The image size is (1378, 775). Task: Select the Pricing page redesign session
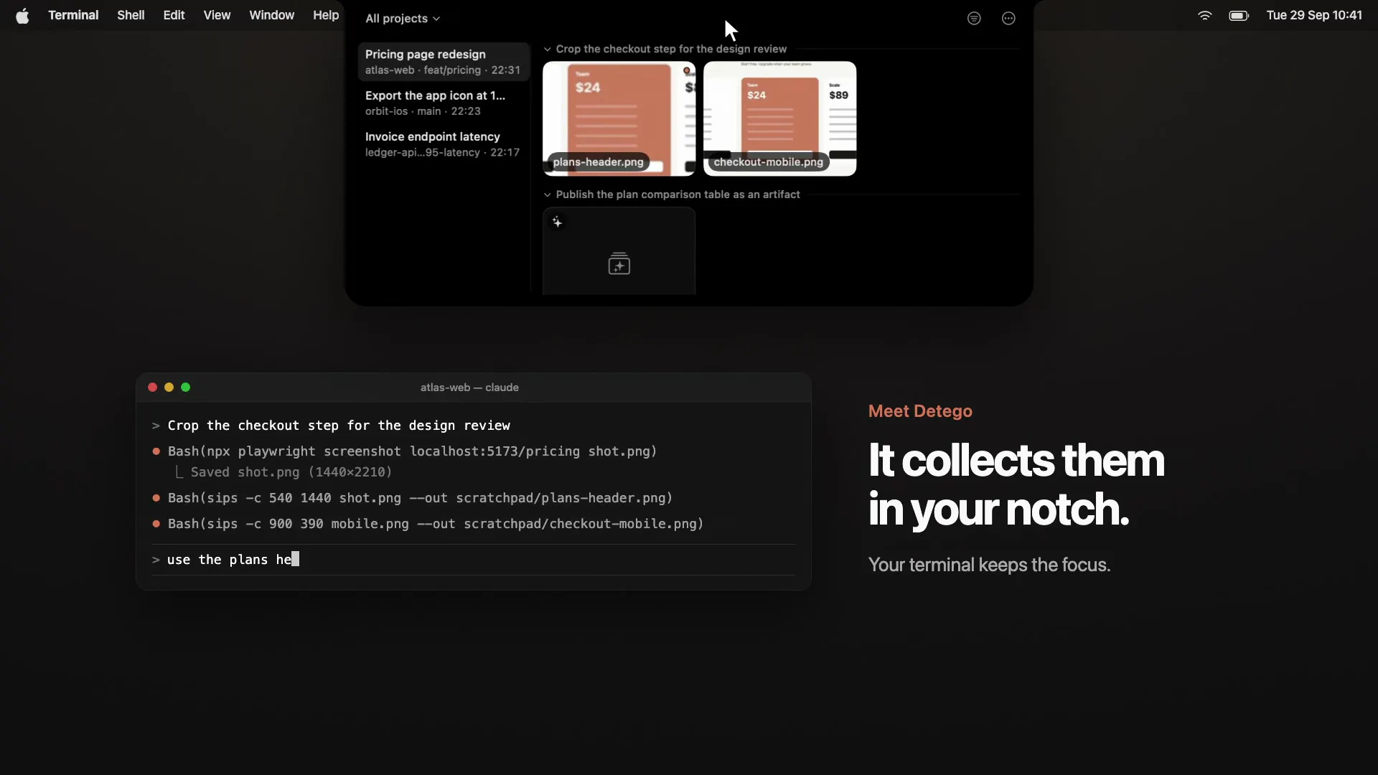tap(444, 62)
